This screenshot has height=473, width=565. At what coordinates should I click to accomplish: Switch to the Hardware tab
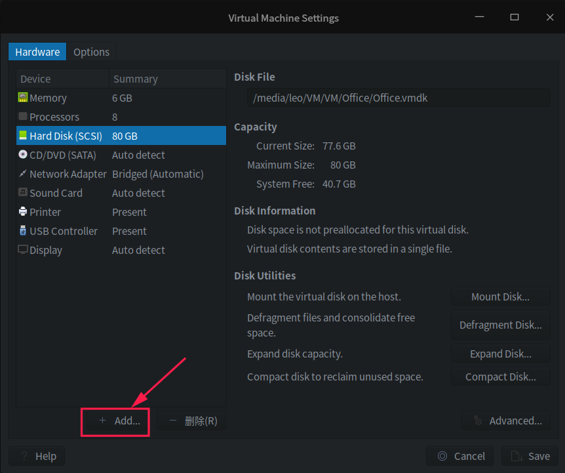(37, 51)
